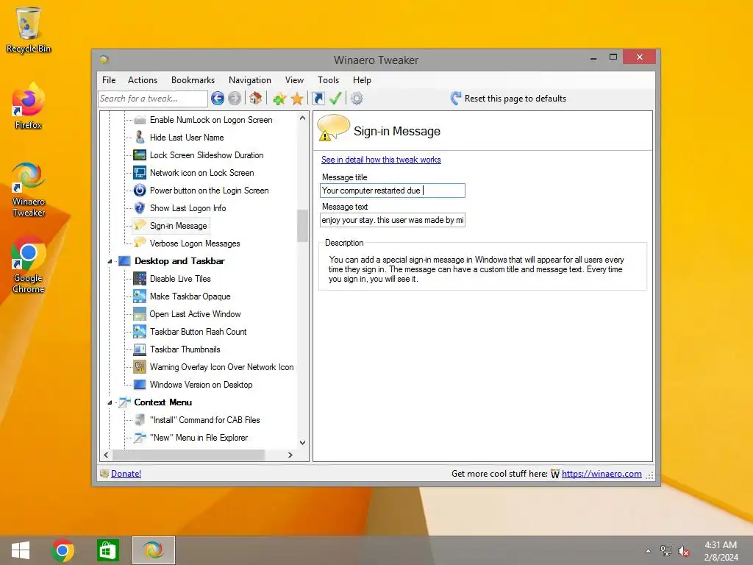Open Firefox desktop shortcut
Viewport: 753px width, 565px height.
(29, 106)
